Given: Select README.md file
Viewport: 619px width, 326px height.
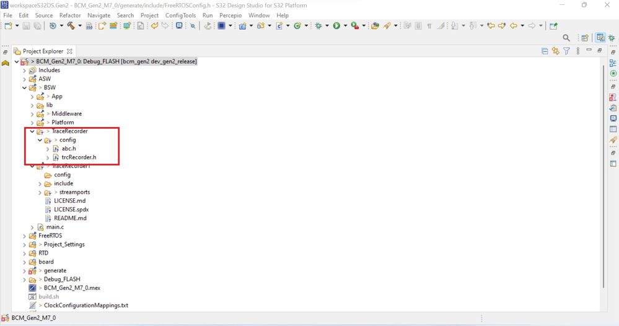Looking at the screenshot, I should coord(70,218).
